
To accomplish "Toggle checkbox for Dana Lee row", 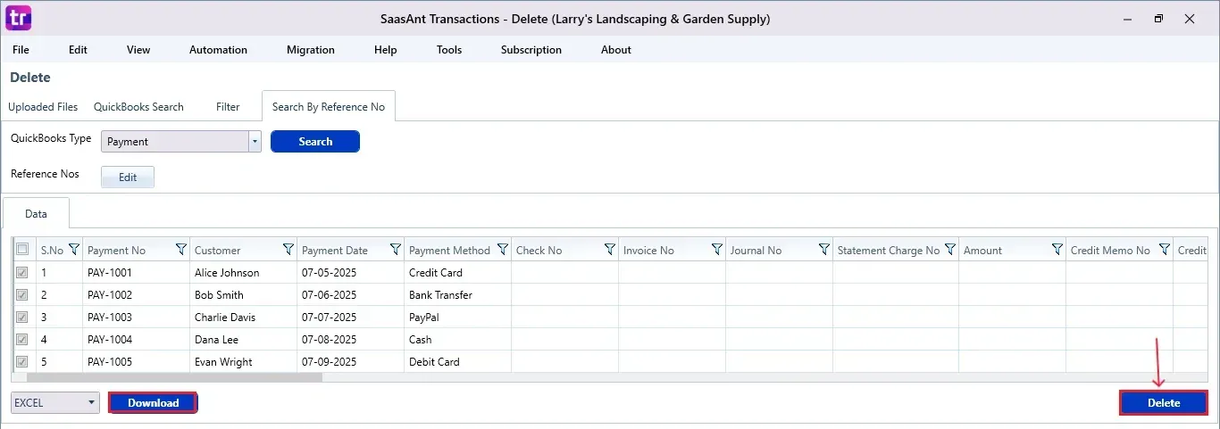I will click(22, 339).
